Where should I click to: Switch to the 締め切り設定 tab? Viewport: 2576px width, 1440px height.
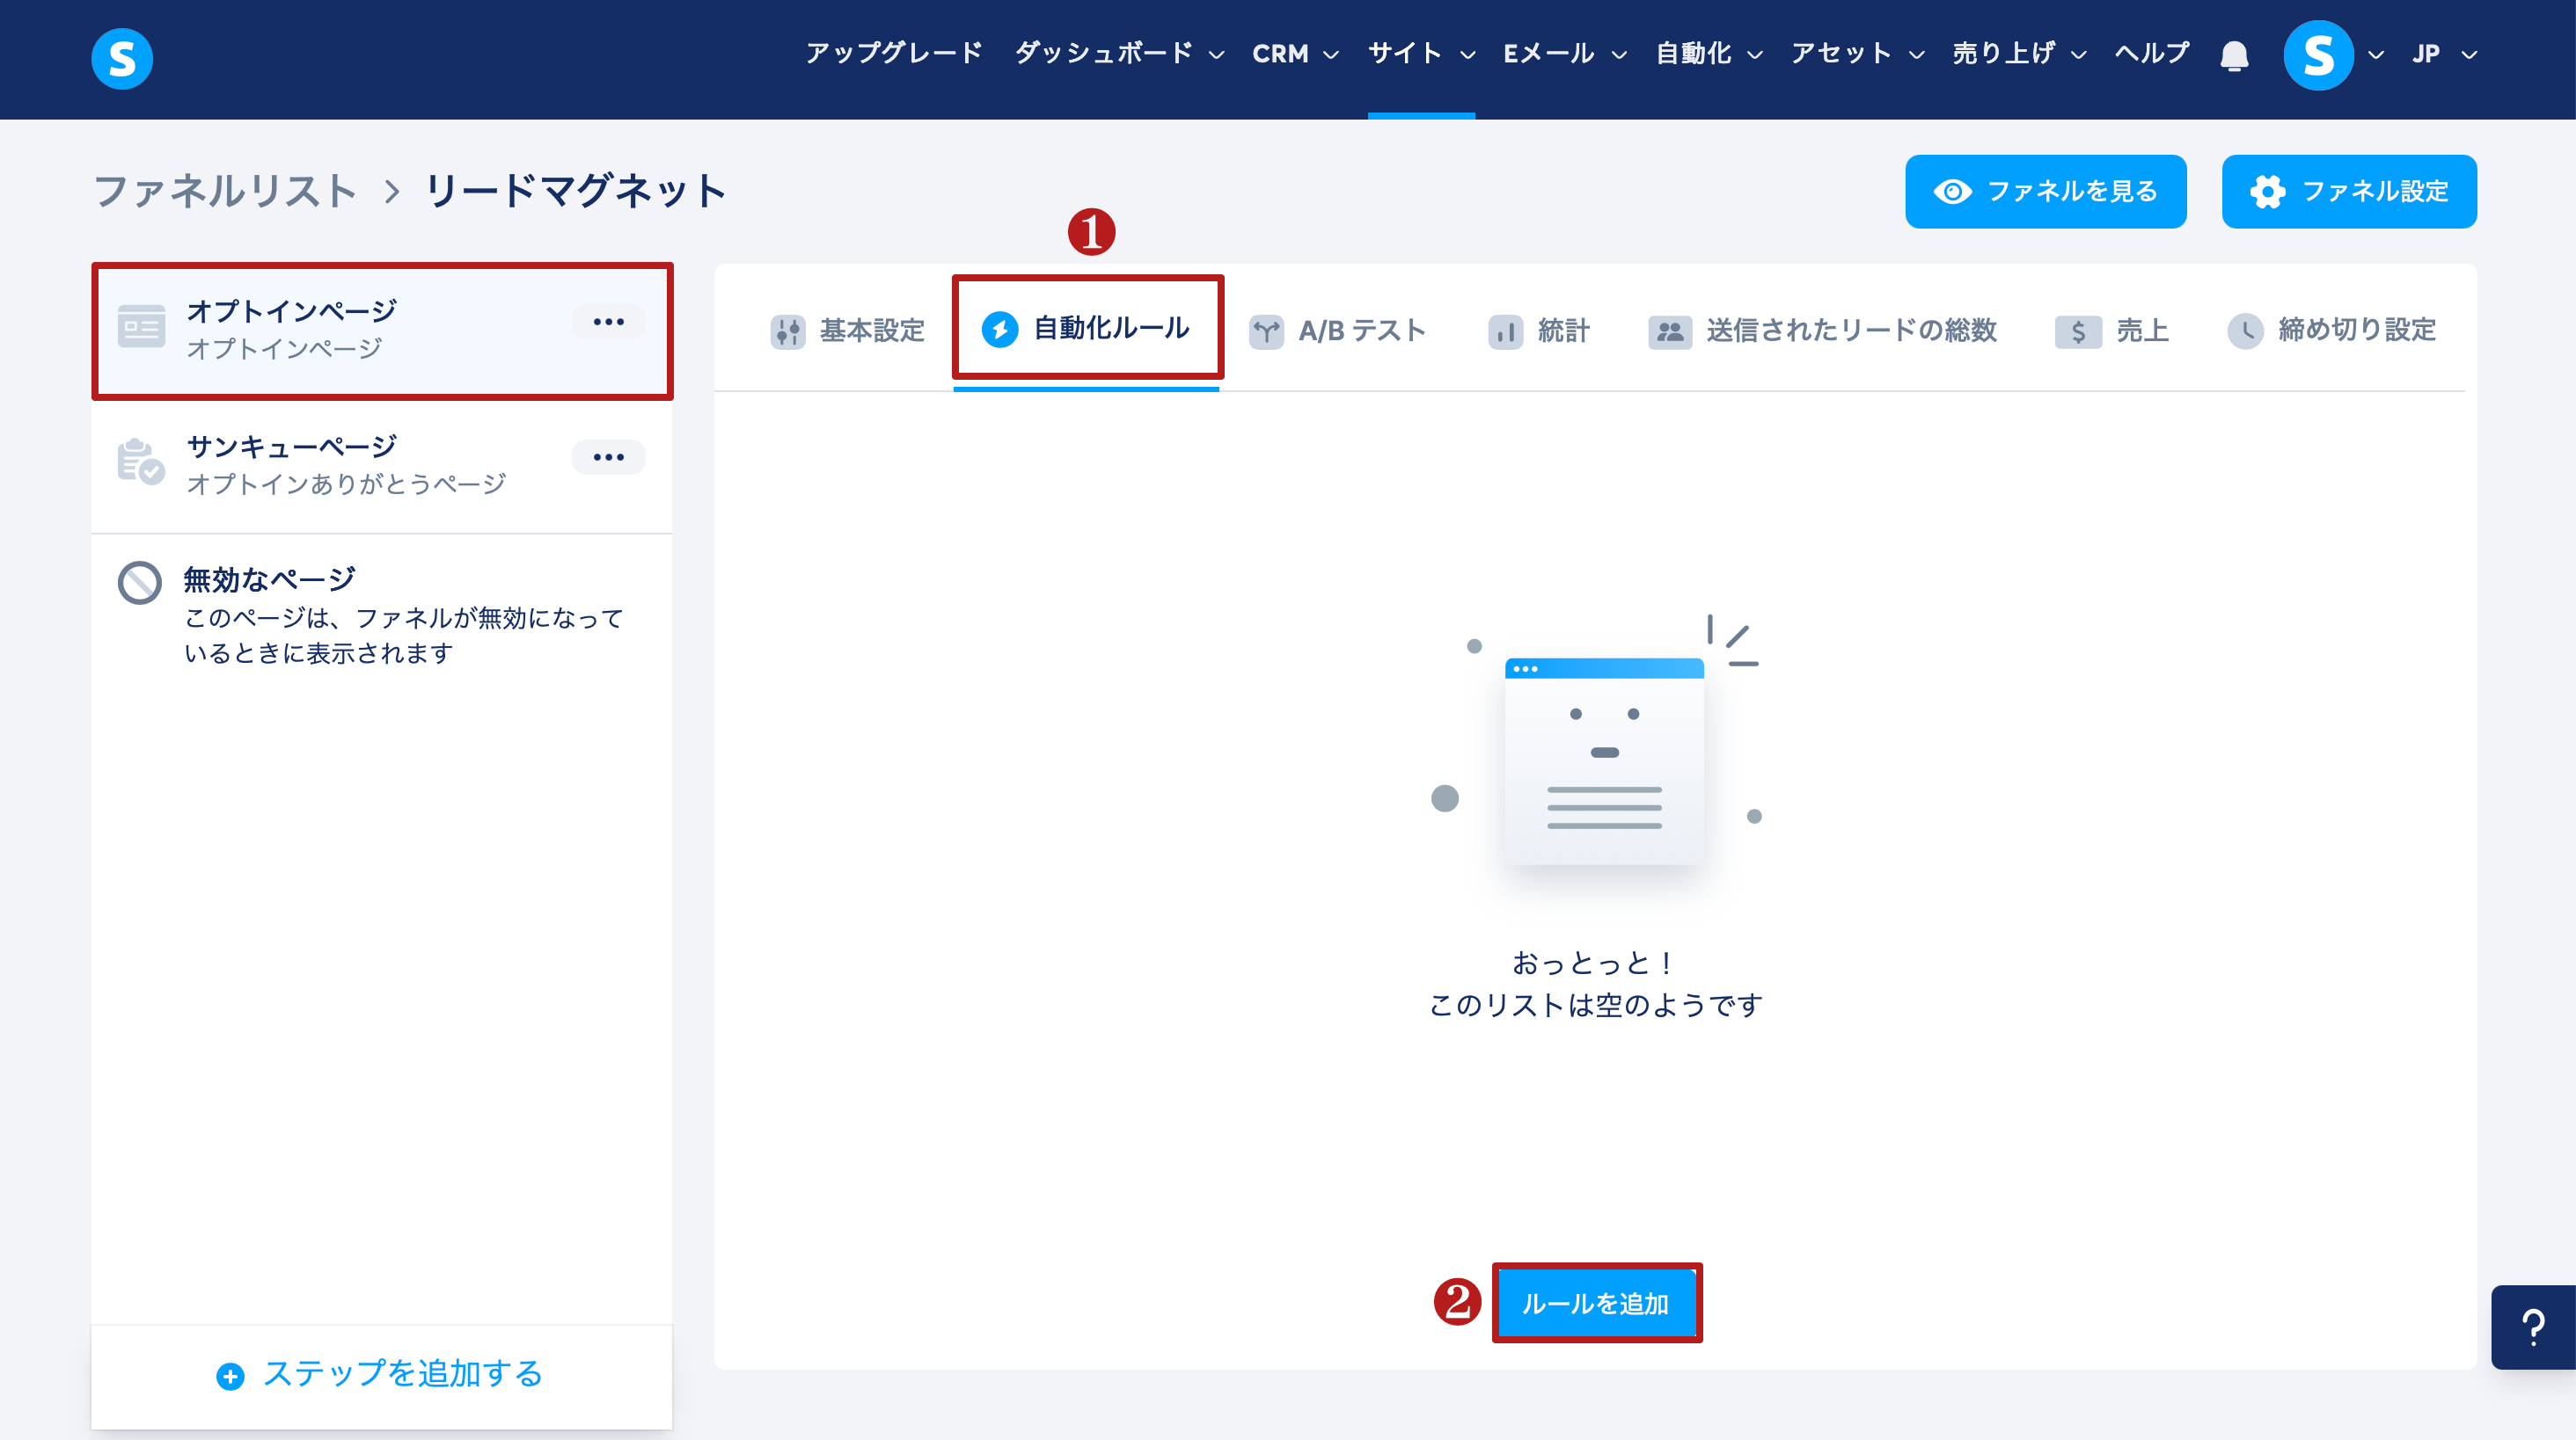[2332, 331]
